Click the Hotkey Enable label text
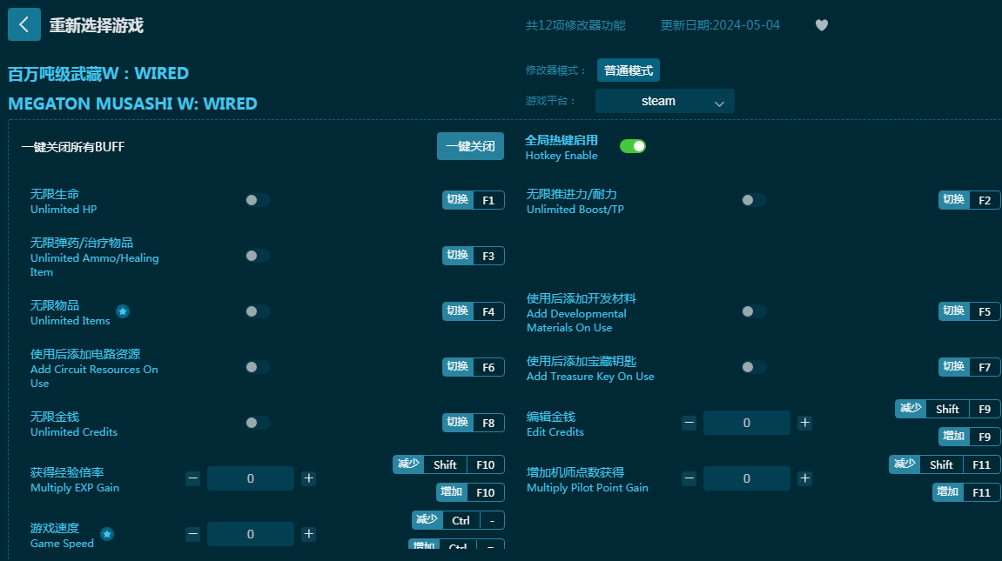This screenshot has height=561, width=1002. tap(562, 156)
